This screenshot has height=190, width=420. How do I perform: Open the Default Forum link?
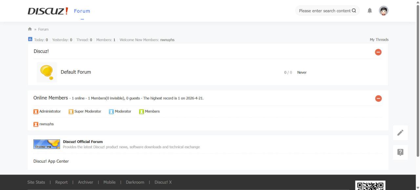(76, 72)
